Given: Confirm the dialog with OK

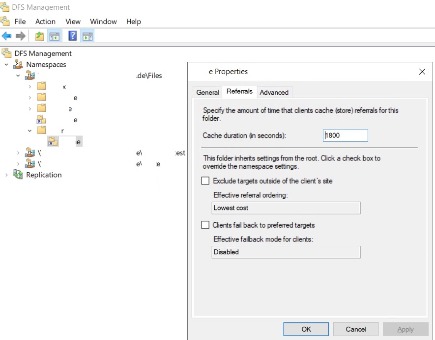Looking at the screenshot, I should (x=306, y=329).
